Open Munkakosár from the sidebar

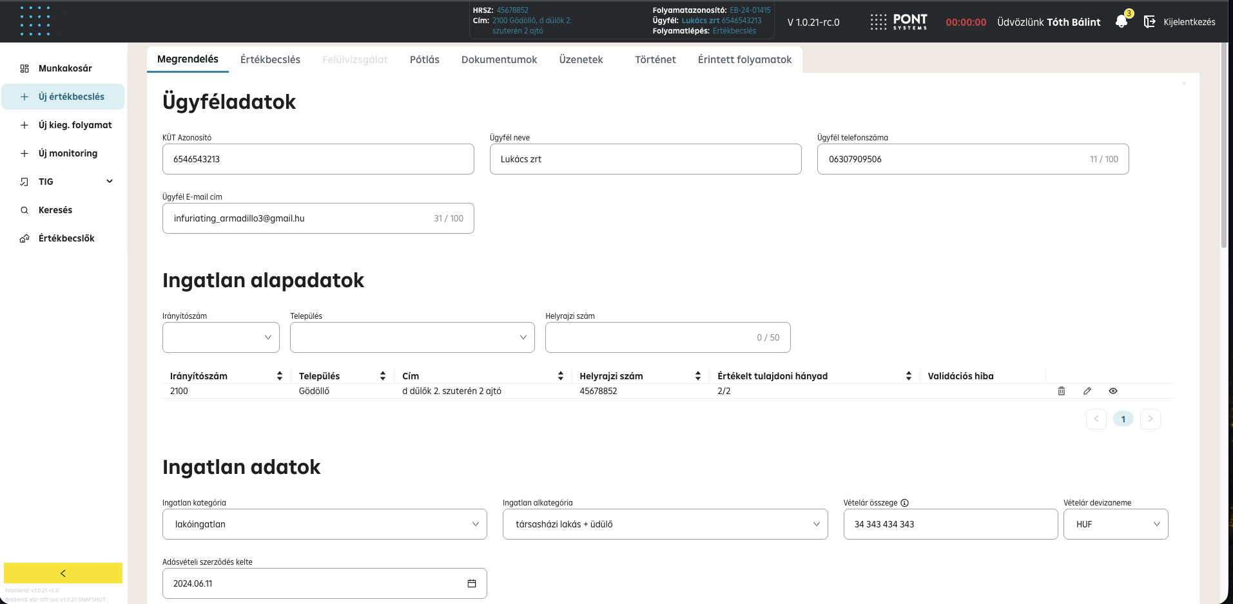point(65,68)
